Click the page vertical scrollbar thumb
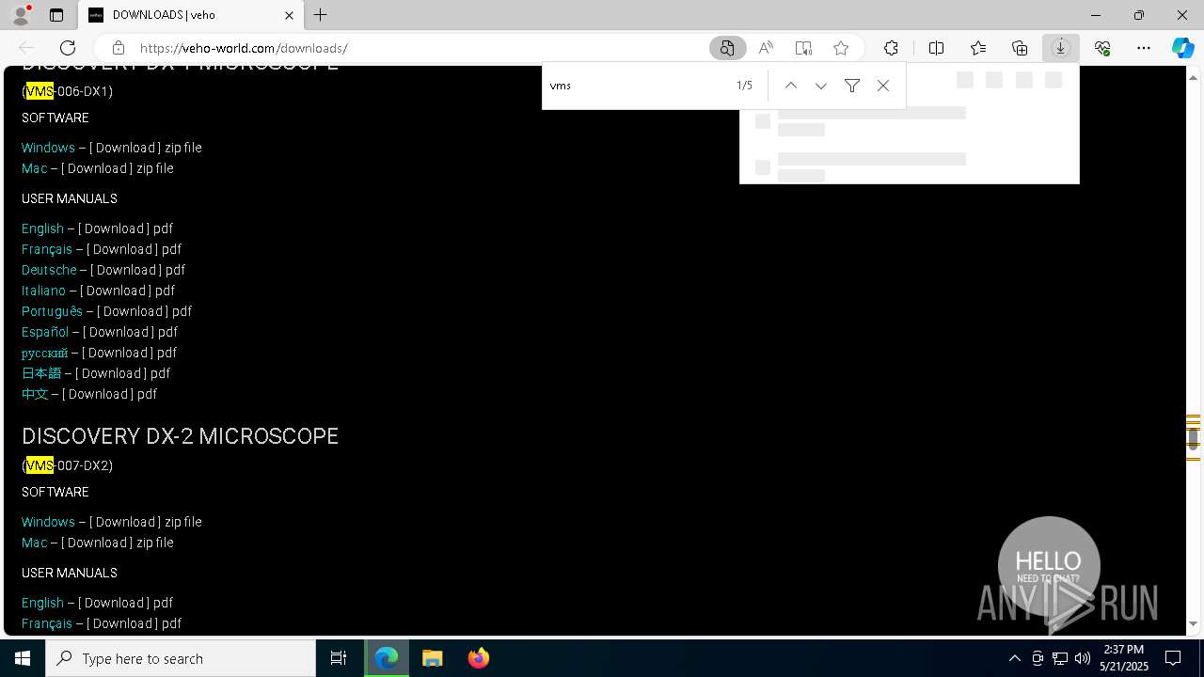This screenshot has width=1204, height=677. tap(1193, 439)
